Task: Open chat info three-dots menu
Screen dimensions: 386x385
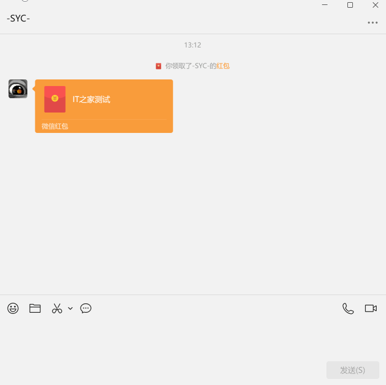Action: [373, 23]
